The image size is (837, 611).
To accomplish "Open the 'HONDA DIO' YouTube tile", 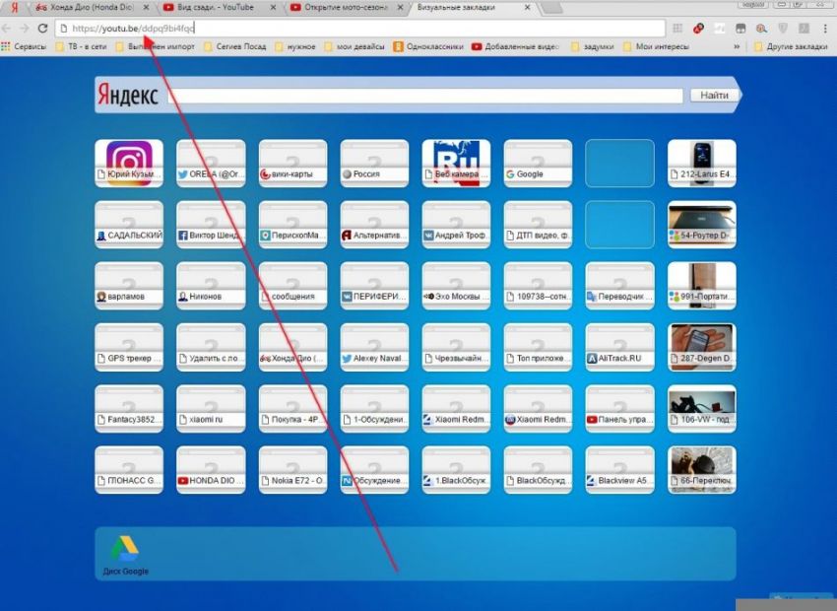I will (x=211, y=469).
